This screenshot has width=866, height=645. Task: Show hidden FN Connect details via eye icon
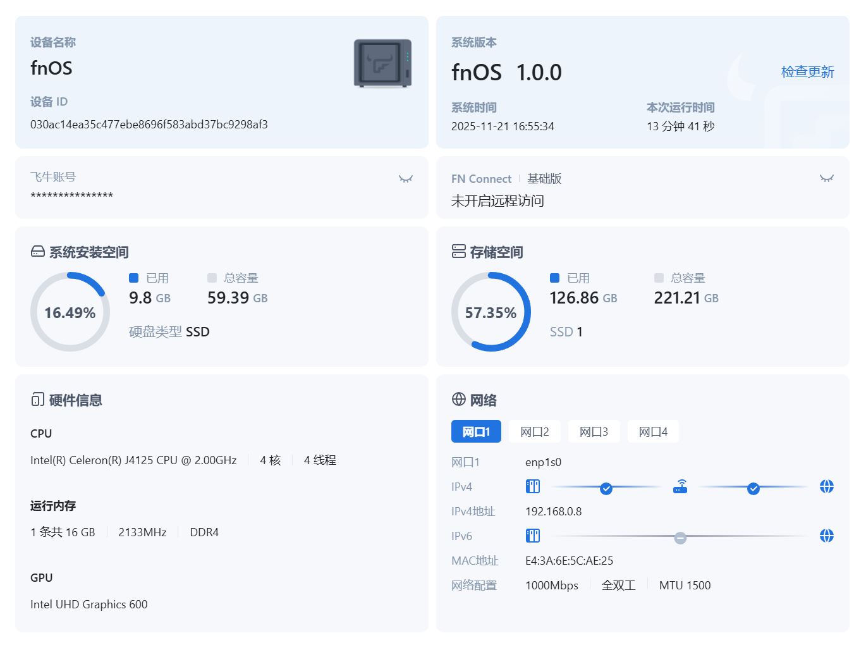pos(826,178)
